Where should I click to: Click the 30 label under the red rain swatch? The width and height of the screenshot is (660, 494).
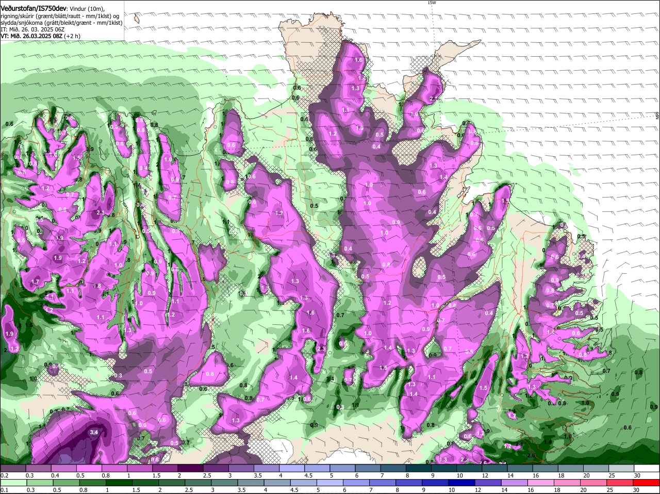pos(636,490)
